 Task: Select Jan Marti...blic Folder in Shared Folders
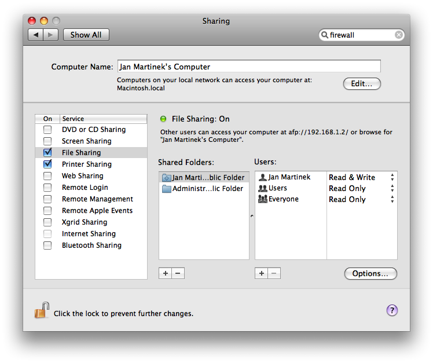pyautogui.click(x=204, y=177)
